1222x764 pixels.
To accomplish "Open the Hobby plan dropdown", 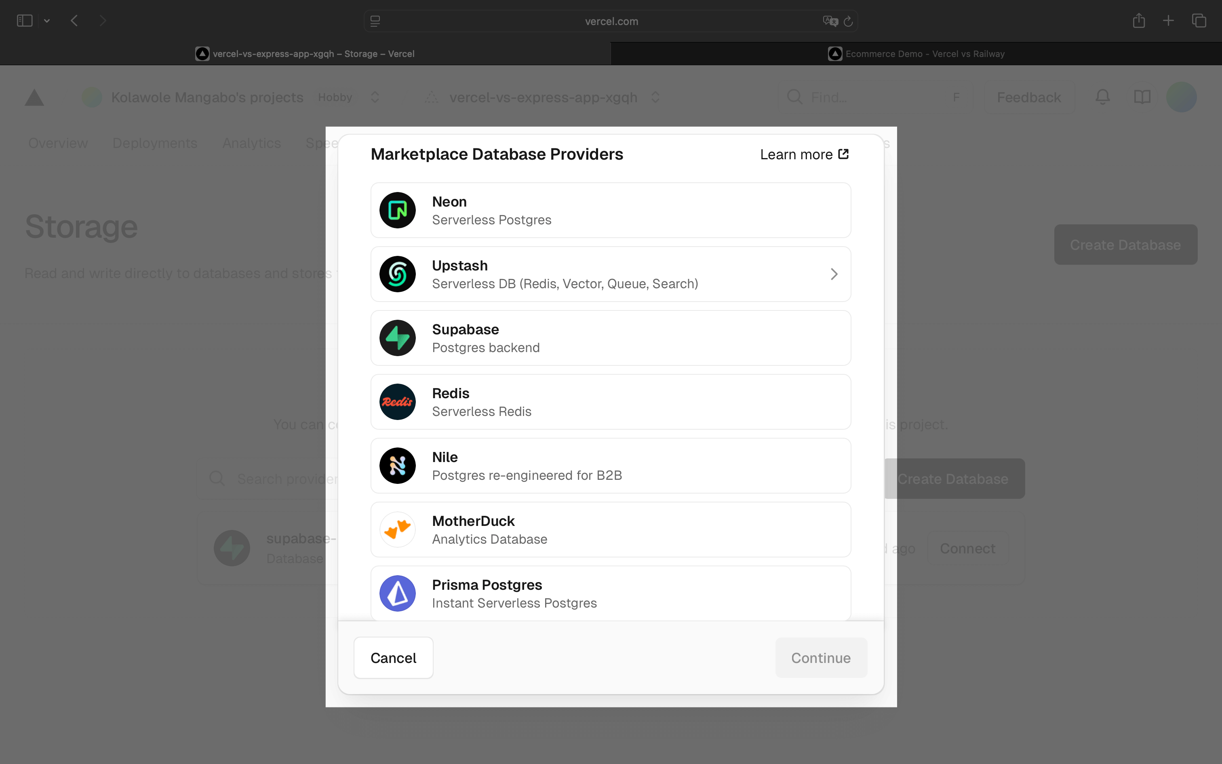I will (374, 97).
